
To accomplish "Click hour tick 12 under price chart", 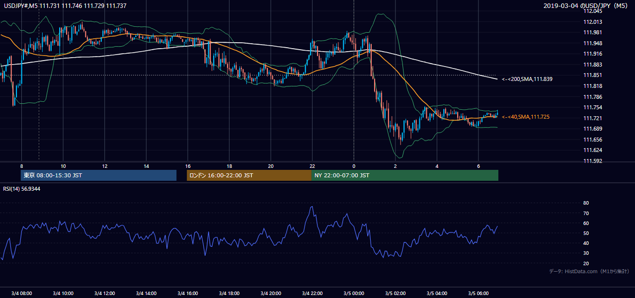I will pos(104,166).
